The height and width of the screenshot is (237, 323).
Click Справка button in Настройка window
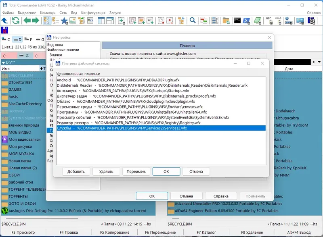[221, 196]
